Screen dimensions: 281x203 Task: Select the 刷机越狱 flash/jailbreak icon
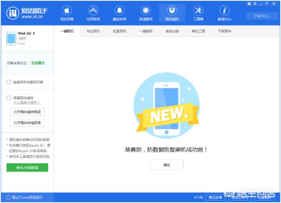pos(172,10)
